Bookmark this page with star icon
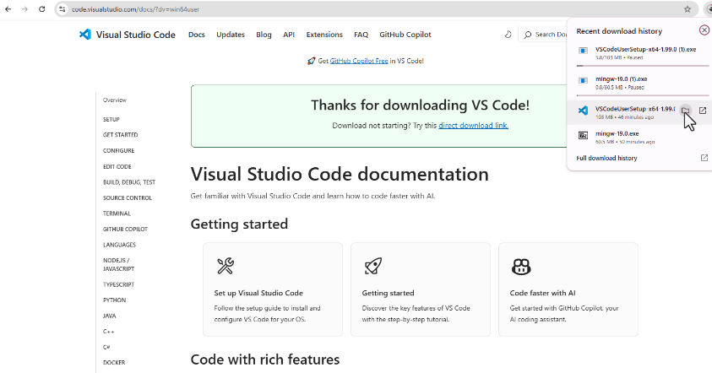The image size is (712, 373). [x=688, y=9]
